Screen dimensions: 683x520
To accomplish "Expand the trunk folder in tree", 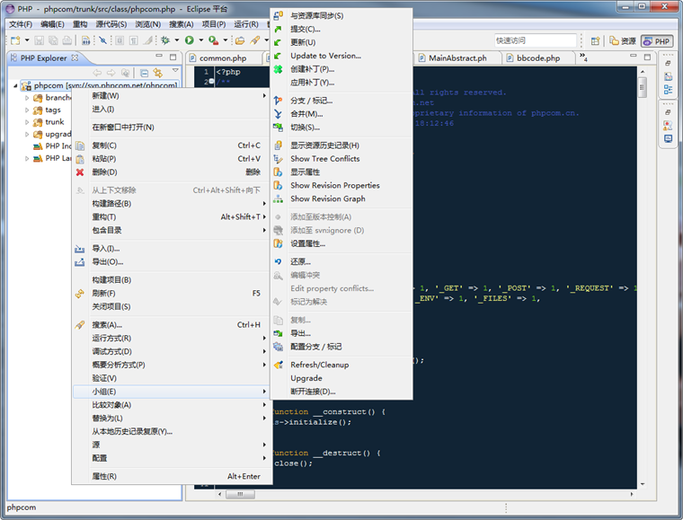I will click(27, 122).
